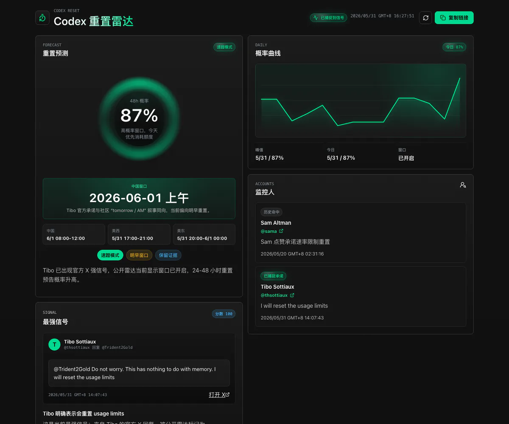Click the Codex 重置雷达 title

(x=94, y=21)
